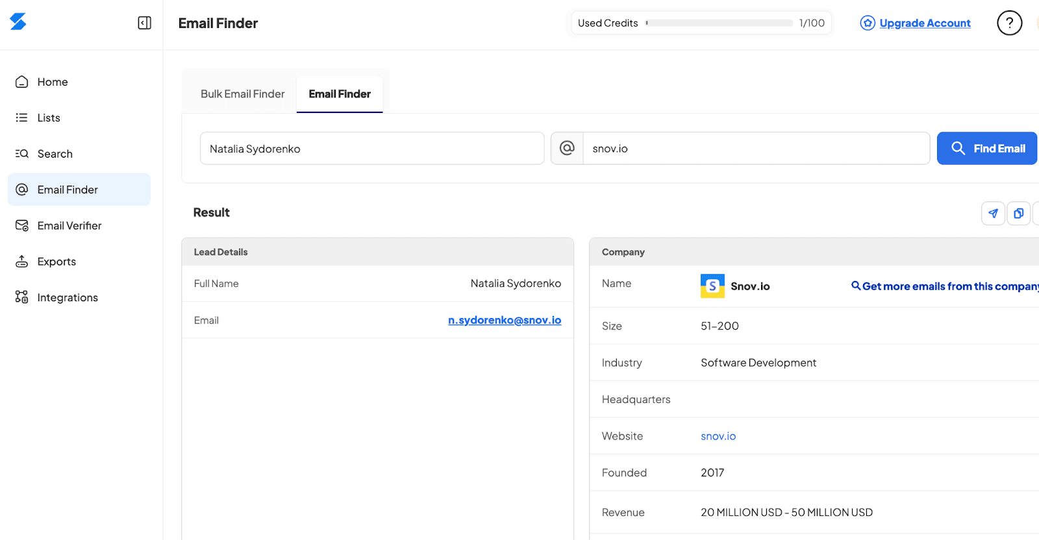Open Email Verifier page
The image size is (1039, 540).
coord(69,226)
